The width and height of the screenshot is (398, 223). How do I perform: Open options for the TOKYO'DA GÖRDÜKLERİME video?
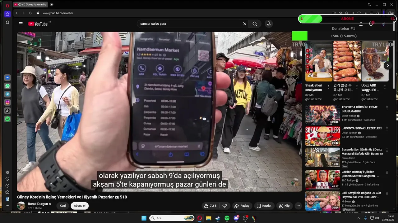(387, 108)
